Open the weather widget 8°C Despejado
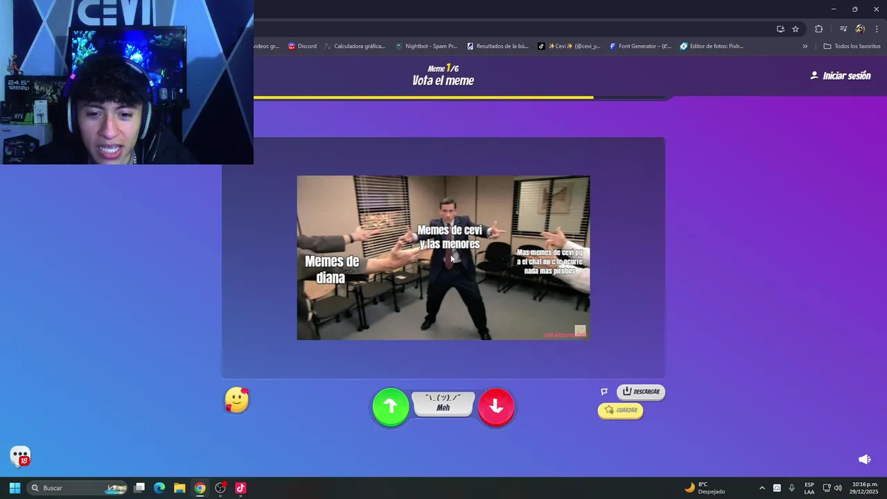 tap(705, 488)
